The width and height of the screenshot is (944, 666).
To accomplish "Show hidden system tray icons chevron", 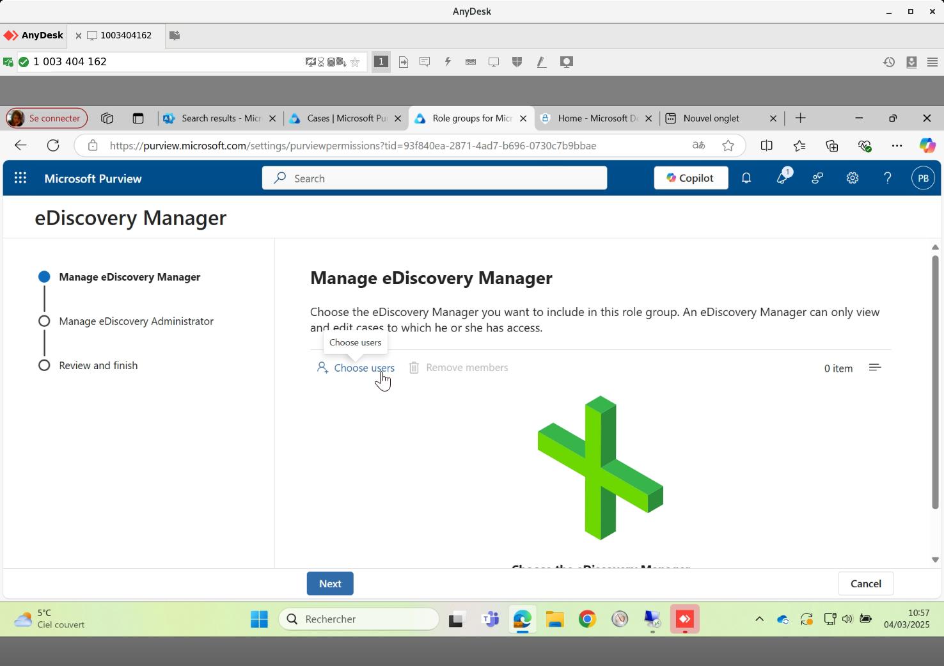I will [x=759, y=619].
